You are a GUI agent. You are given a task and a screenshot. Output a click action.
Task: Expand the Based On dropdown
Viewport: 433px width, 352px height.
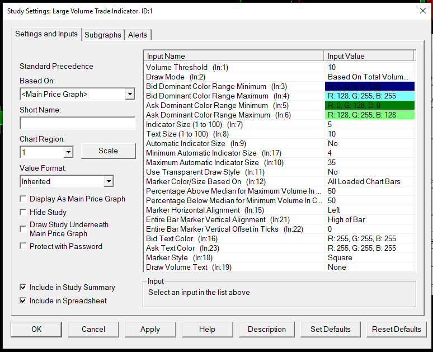(130, 94)
